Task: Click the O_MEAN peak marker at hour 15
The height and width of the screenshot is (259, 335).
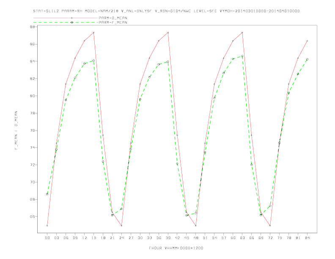Action: [x=93, y=33]
